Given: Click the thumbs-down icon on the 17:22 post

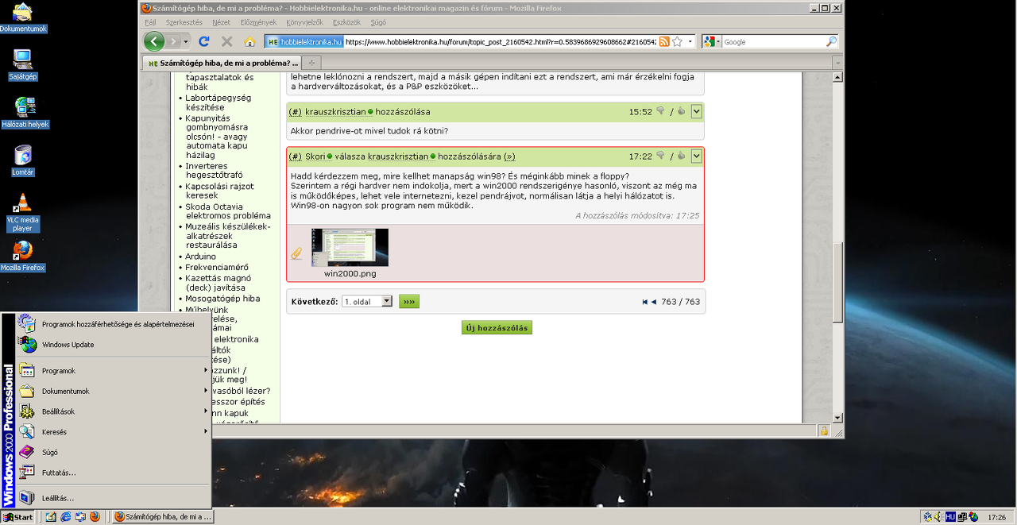Looking at the screenshot, I should [659, 156].
